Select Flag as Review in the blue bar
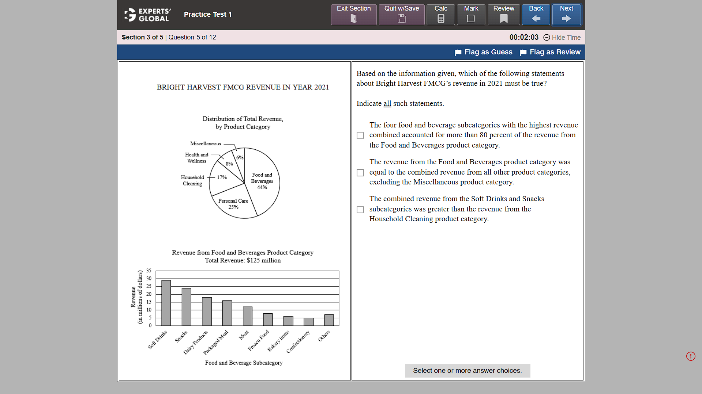 coord(555,52)
